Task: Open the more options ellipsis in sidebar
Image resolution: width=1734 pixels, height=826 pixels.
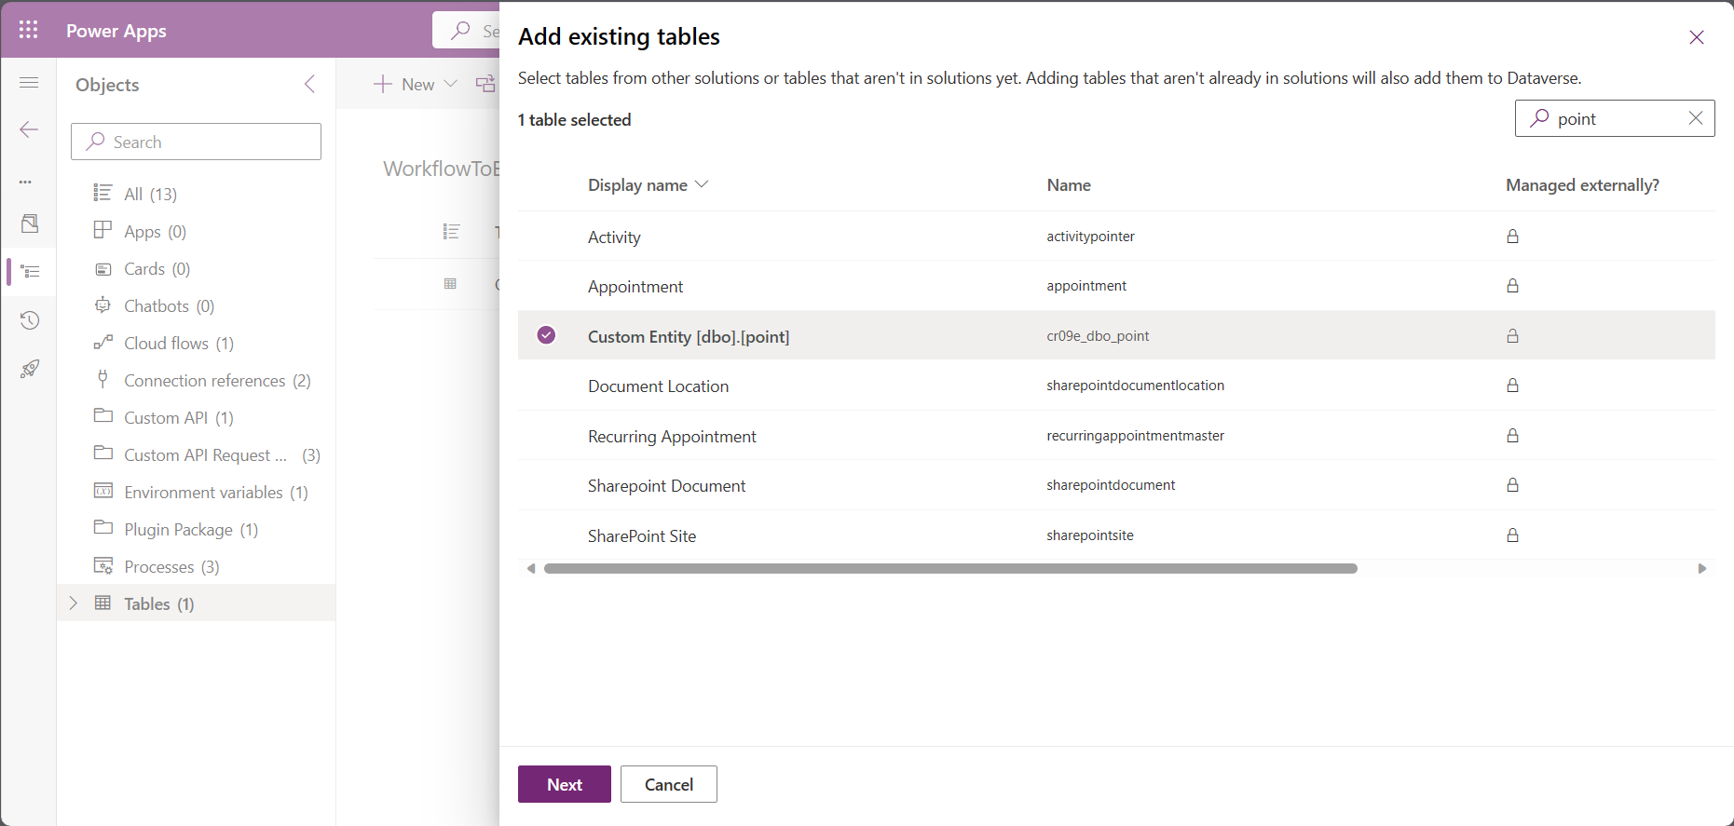Action: pos(25,182)
